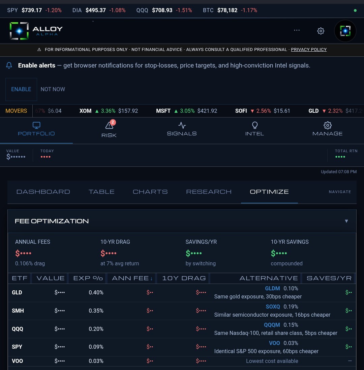Viewport: 364px width, 370px height.
Task: Select the VOO row ticker
Action: point(18,361)
